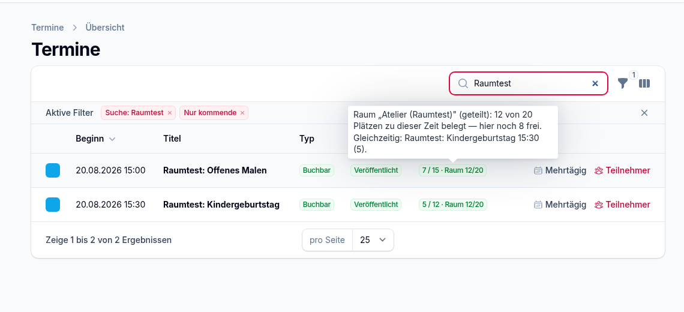Click the Übersicht breadcrumb
684x312 pixels.
coord(105,28)
